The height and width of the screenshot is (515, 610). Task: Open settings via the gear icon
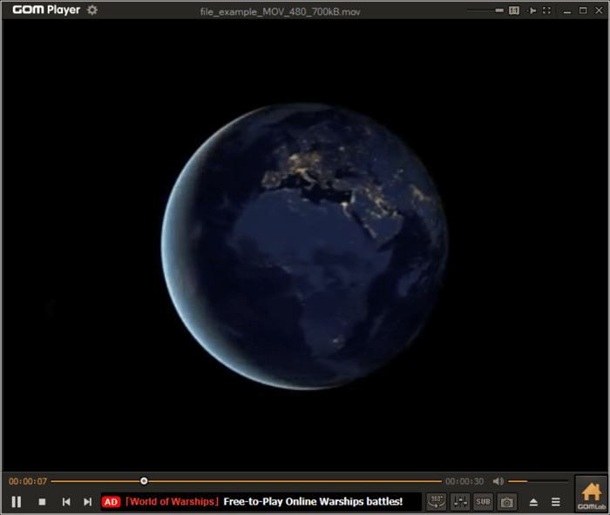tap(92, 10)
